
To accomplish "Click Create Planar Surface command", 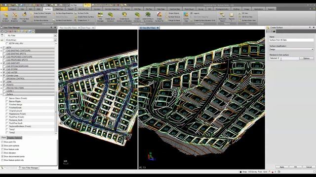I will [x=84, y=17].
